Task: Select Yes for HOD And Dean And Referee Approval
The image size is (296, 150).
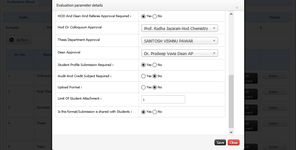Action: [143, 16]
